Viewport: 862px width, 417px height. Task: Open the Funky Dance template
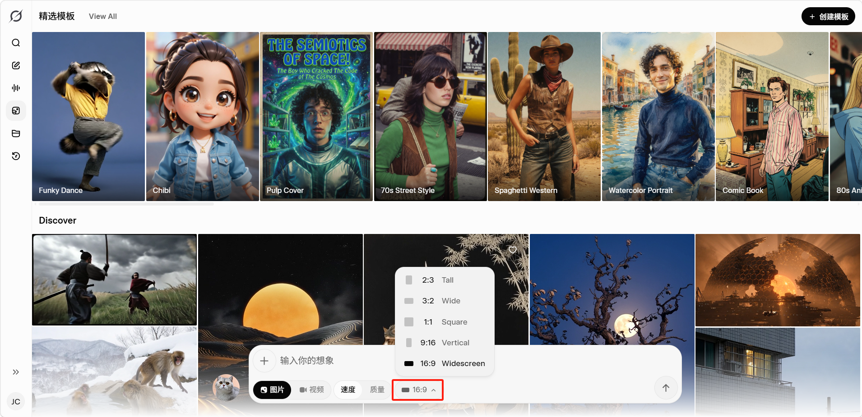[88, 116]
